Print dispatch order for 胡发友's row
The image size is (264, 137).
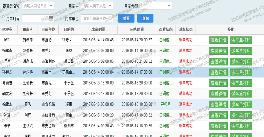tap(241, 94)
